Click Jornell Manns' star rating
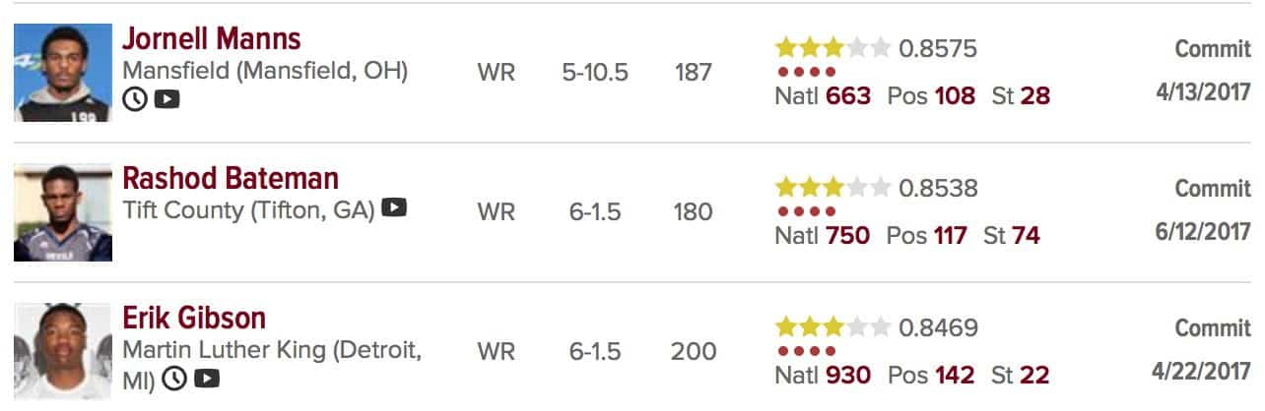Viewport: 1265px width, 411px height. 832,47
